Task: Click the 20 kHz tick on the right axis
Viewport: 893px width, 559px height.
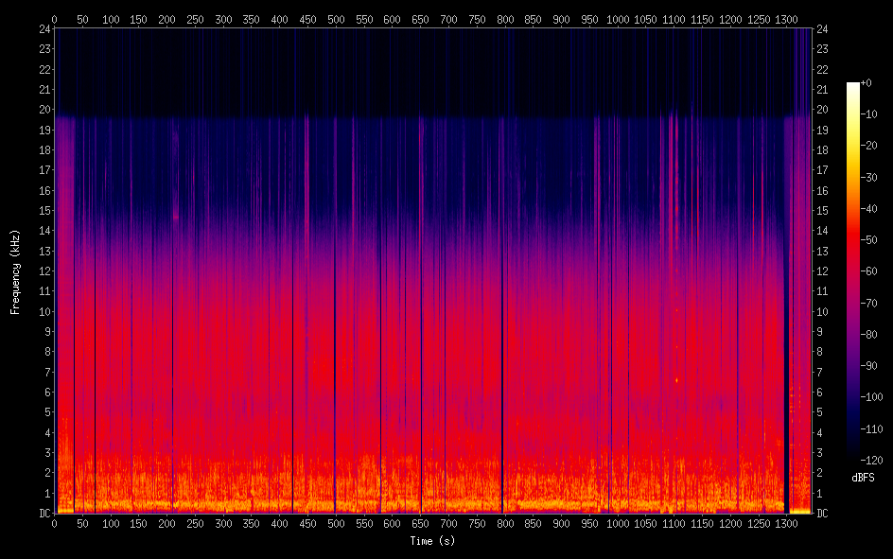Action: pyautogui.click(x=822, y=110)
